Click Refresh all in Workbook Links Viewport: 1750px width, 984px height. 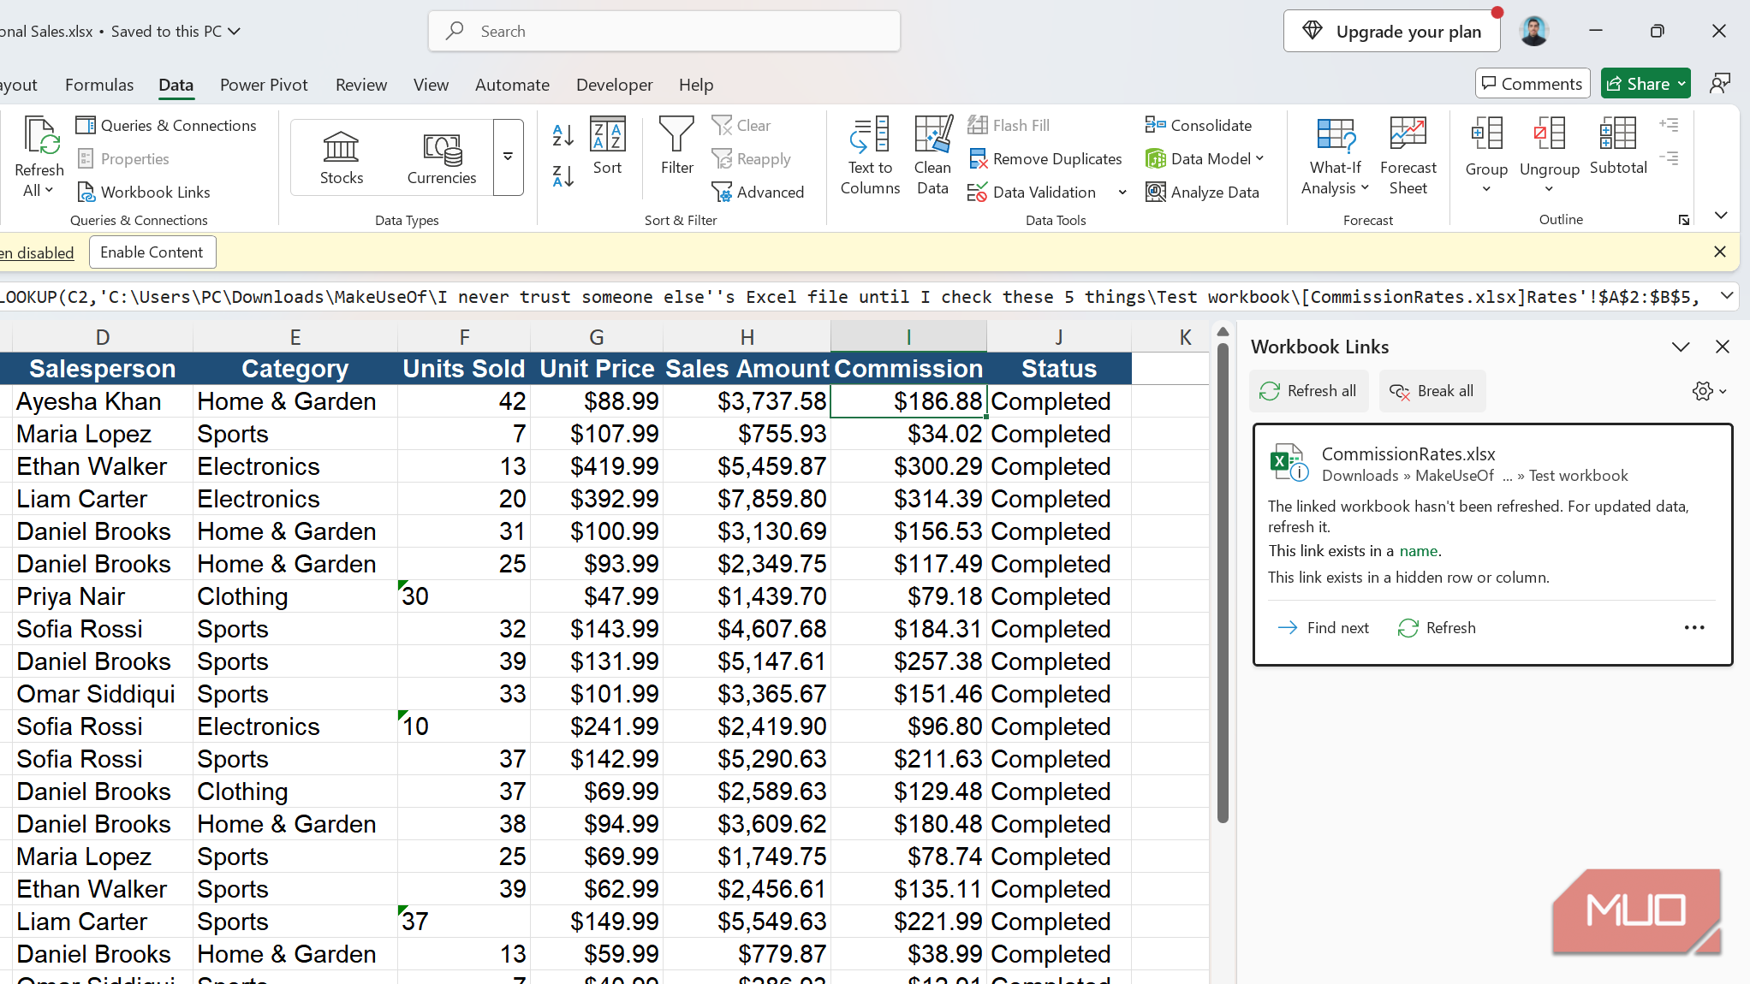pyautogui.click(x=1308, y=391)
